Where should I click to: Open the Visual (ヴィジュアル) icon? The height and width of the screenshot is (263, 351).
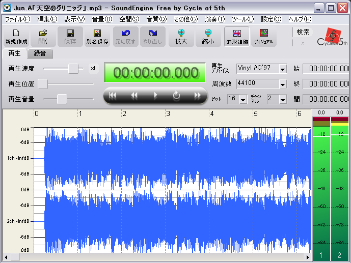tap(264, 37)
